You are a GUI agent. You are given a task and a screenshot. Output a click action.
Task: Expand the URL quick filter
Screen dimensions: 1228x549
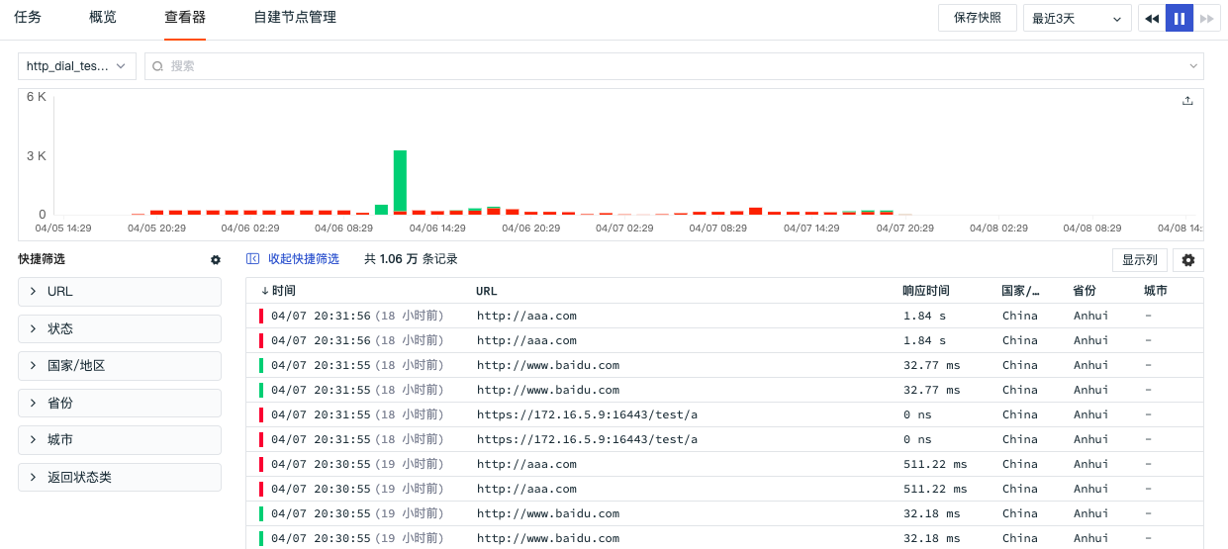tap(119, 292)
